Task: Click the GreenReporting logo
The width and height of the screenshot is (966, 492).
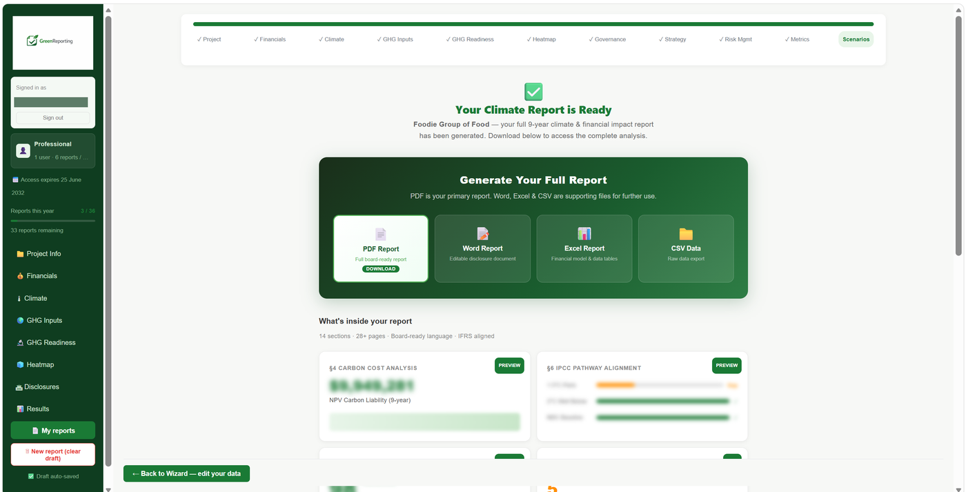Action: click(x=52, y=42)
